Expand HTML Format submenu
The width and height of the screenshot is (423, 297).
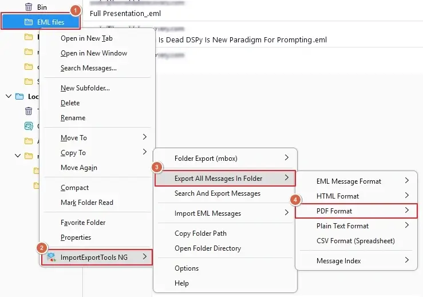(357, 196)
